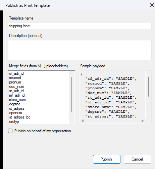Select mf_adr_id in merge fields list
The height and width of the screenshot is (169, 155).
point(17,95)
